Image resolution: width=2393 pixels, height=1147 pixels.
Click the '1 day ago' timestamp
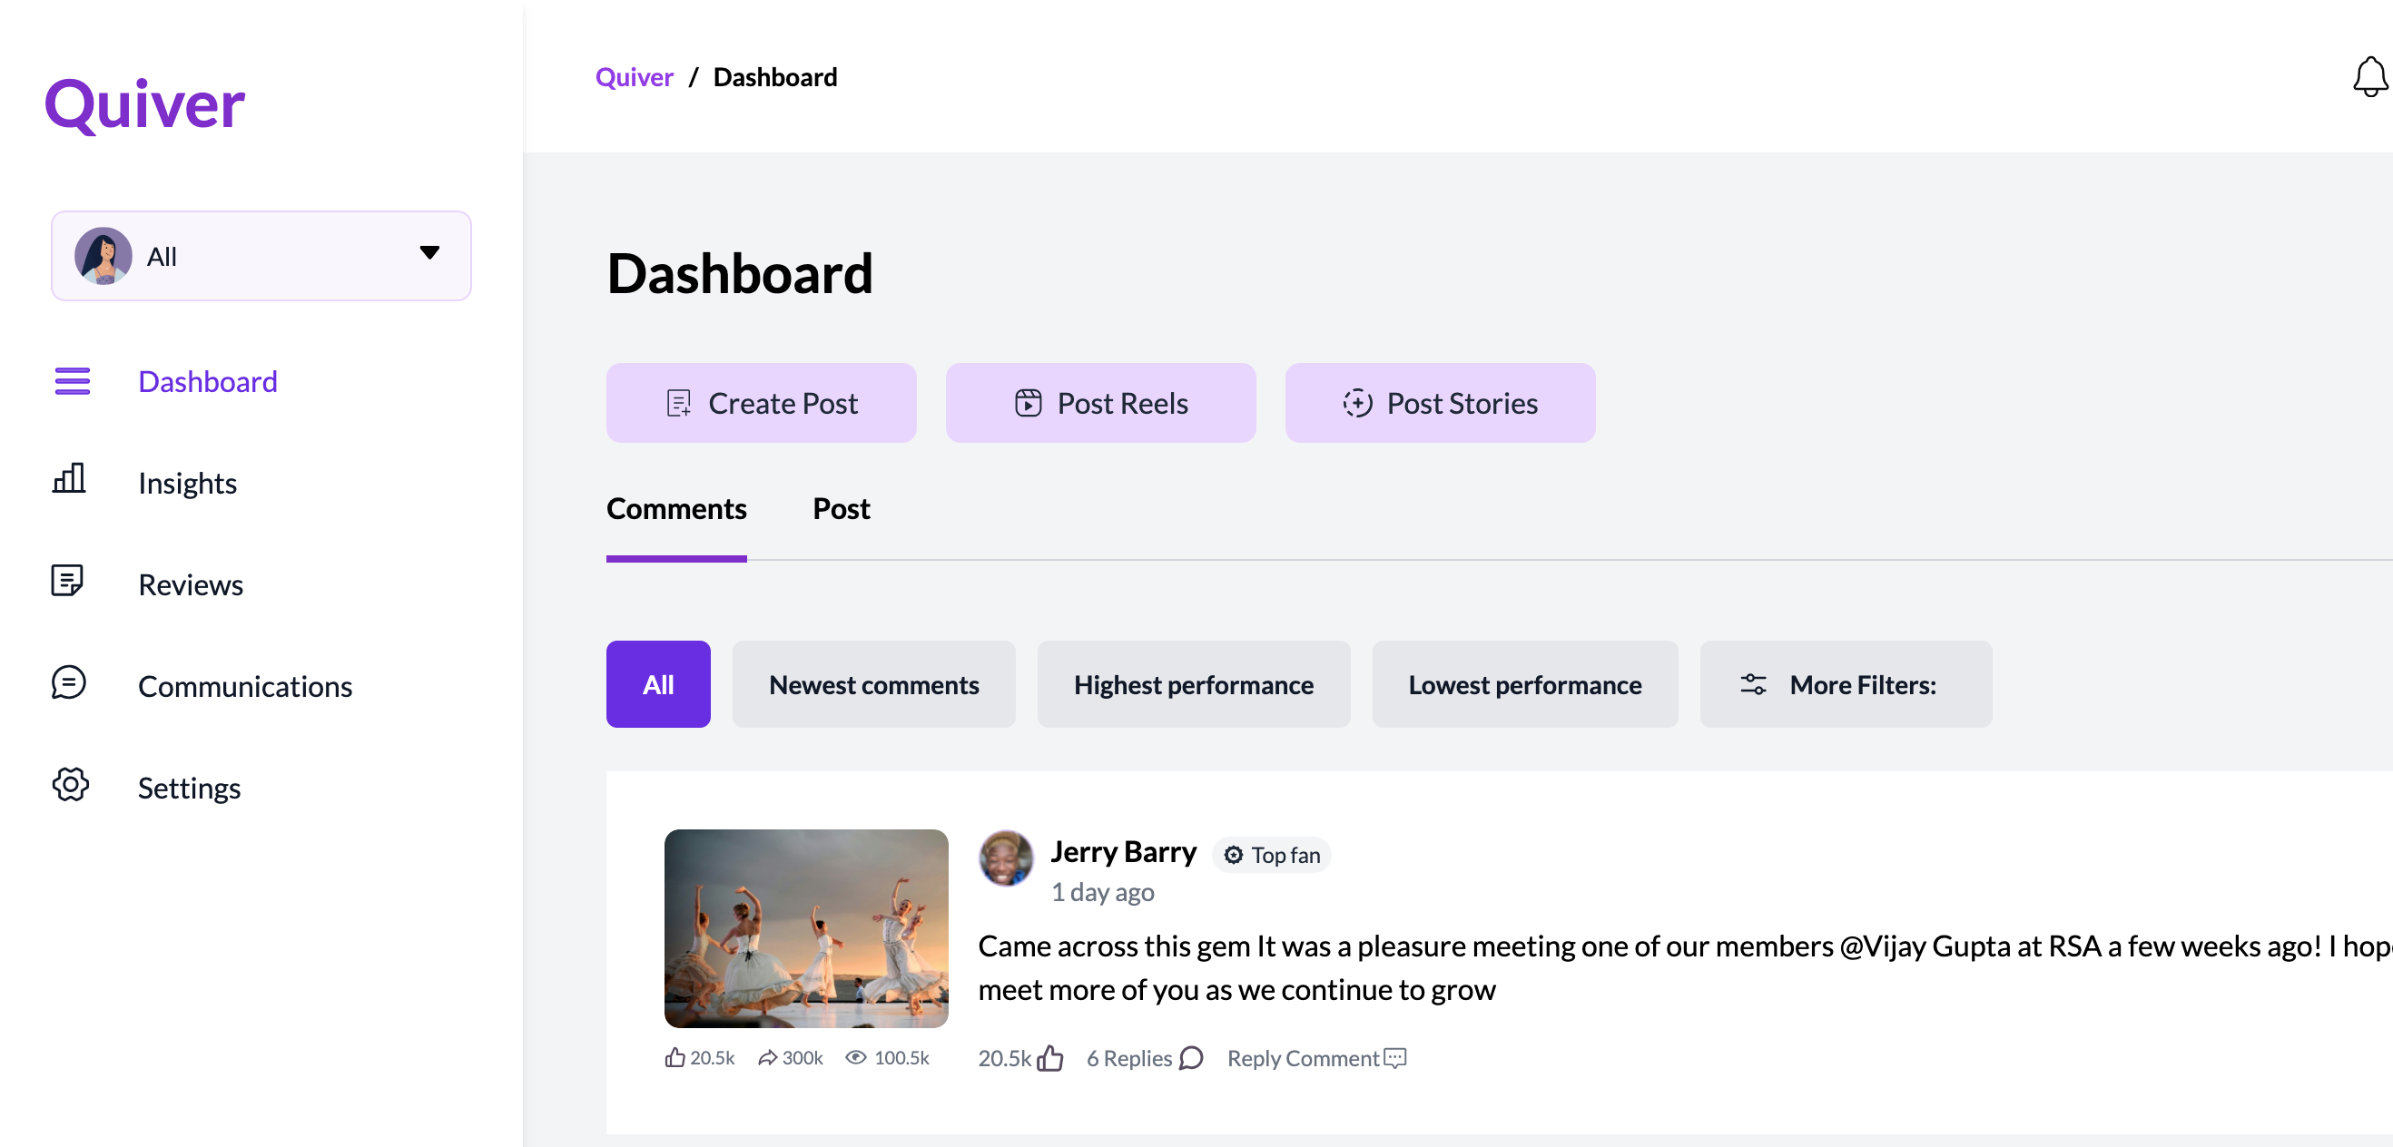[1103, 892]
